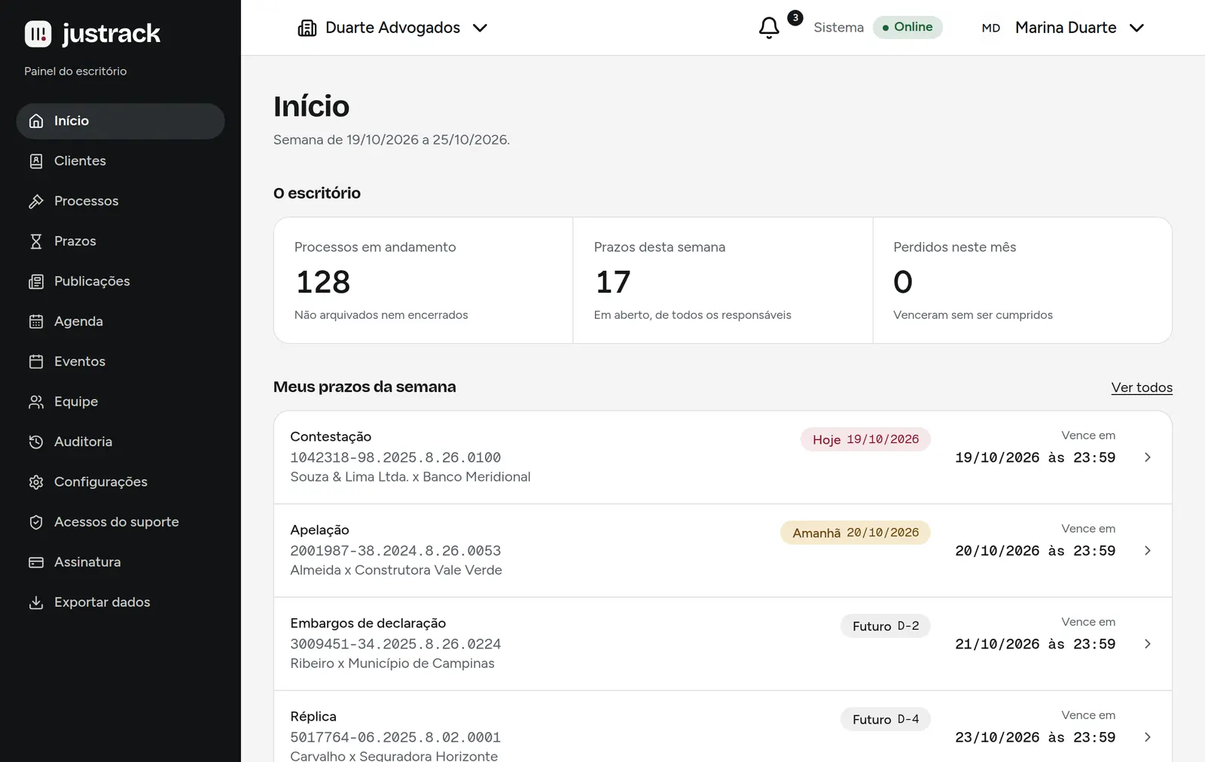Click the Eventos calendar icon

click(36, 362)
